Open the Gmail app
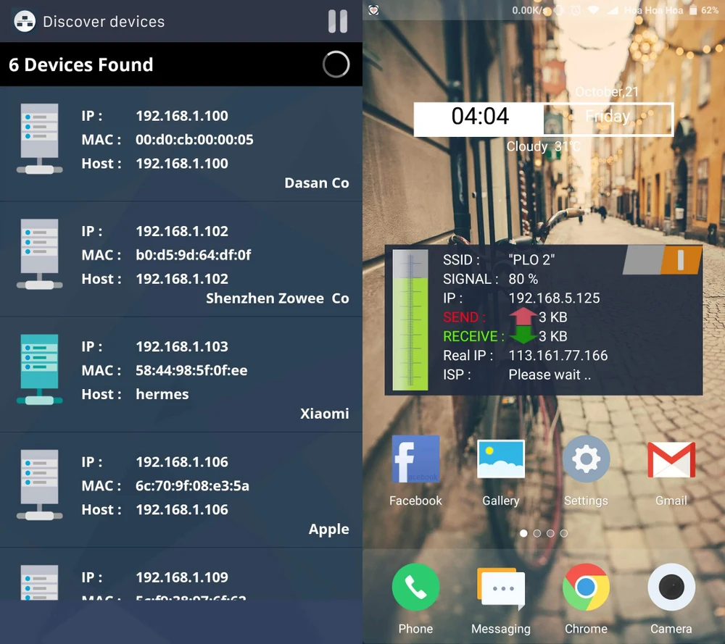Viewport: 725px width, 644px height. (x=671, y=460)
